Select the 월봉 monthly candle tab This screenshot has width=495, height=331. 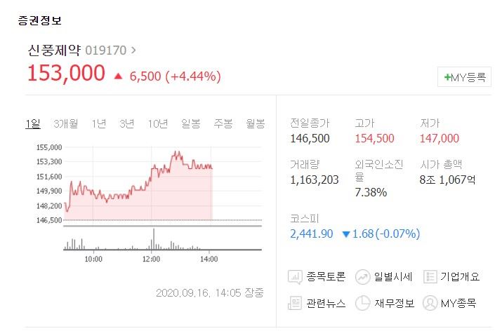(255, 123)
